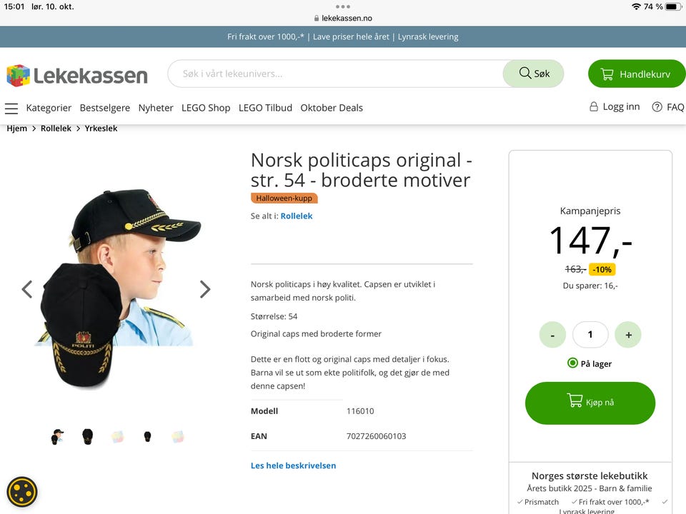Open LEGO Tilbud menu item
Image resolution: width=686 pixels, height=514 pixels.
(265, 108)
